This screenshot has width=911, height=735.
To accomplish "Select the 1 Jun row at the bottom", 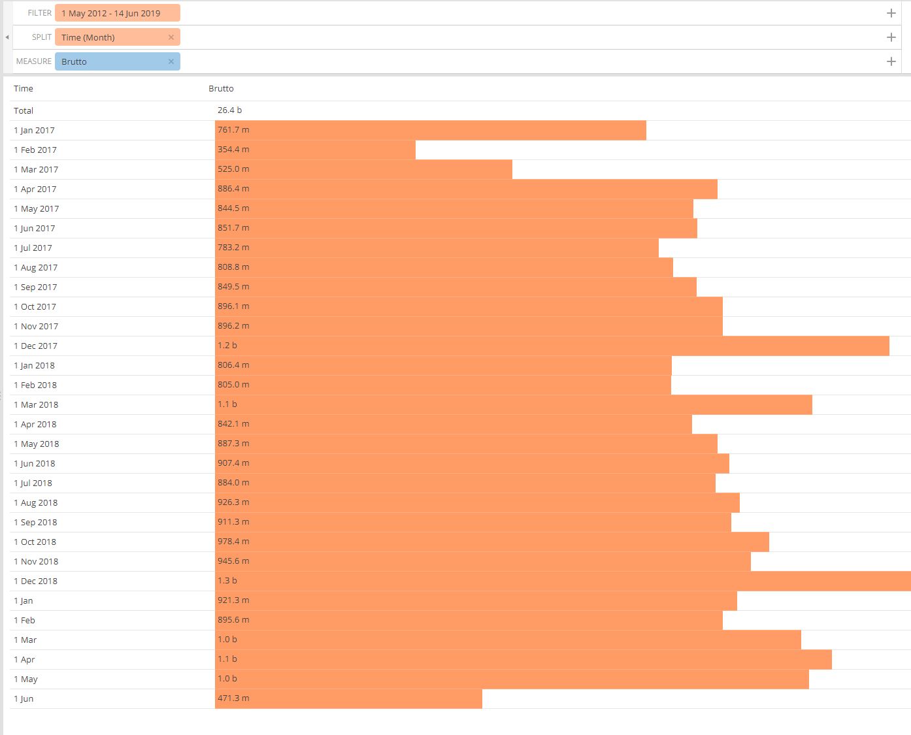I will tap(24, 698).
